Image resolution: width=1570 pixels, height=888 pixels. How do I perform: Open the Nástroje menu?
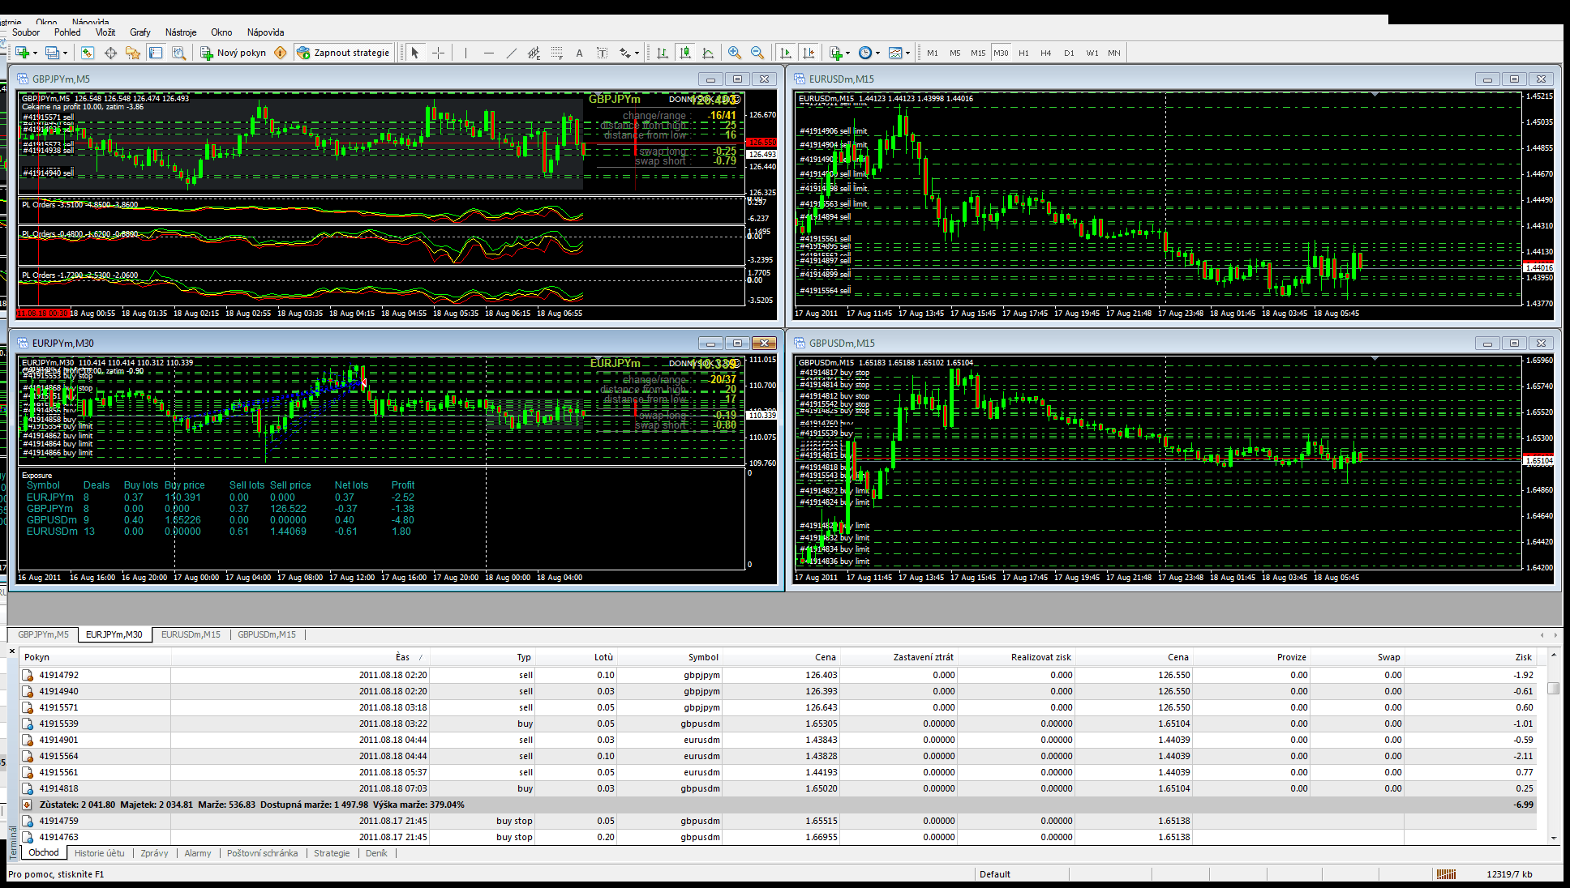point(181,32)
